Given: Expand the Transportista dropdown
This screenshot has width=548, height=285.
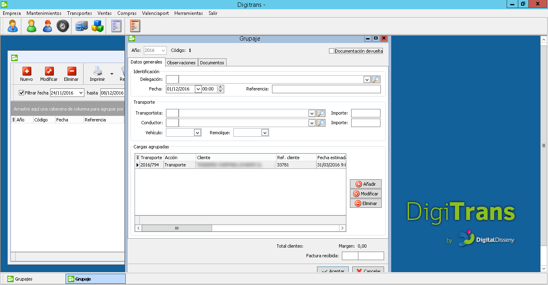Looking at the screenshot, I should click(312, 113).
